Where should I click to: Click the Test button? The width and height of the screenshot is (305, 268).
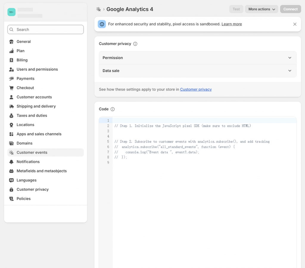click(x=236, y=9)
